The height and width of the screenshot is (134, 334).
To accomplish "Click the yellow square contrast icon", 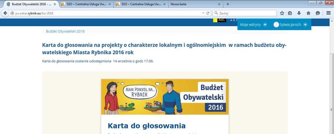I will point(215,20).
